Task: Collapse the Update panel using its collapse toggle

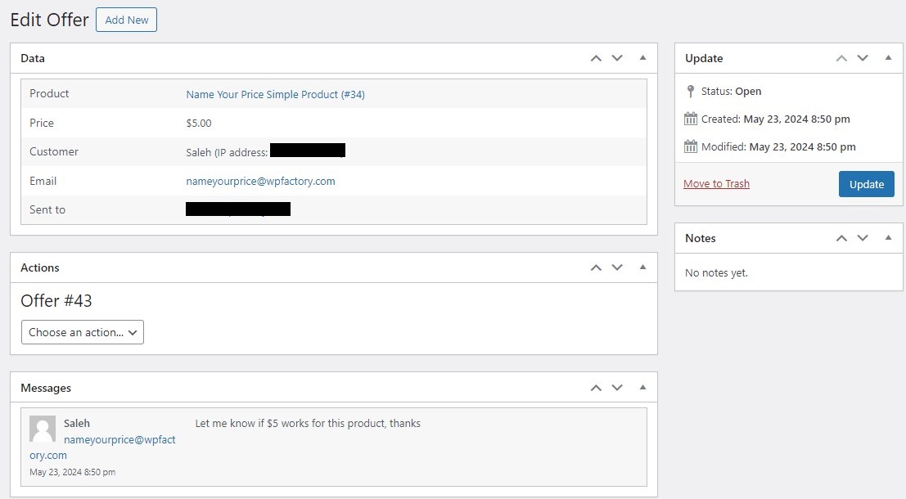Action: coord(888,58)
